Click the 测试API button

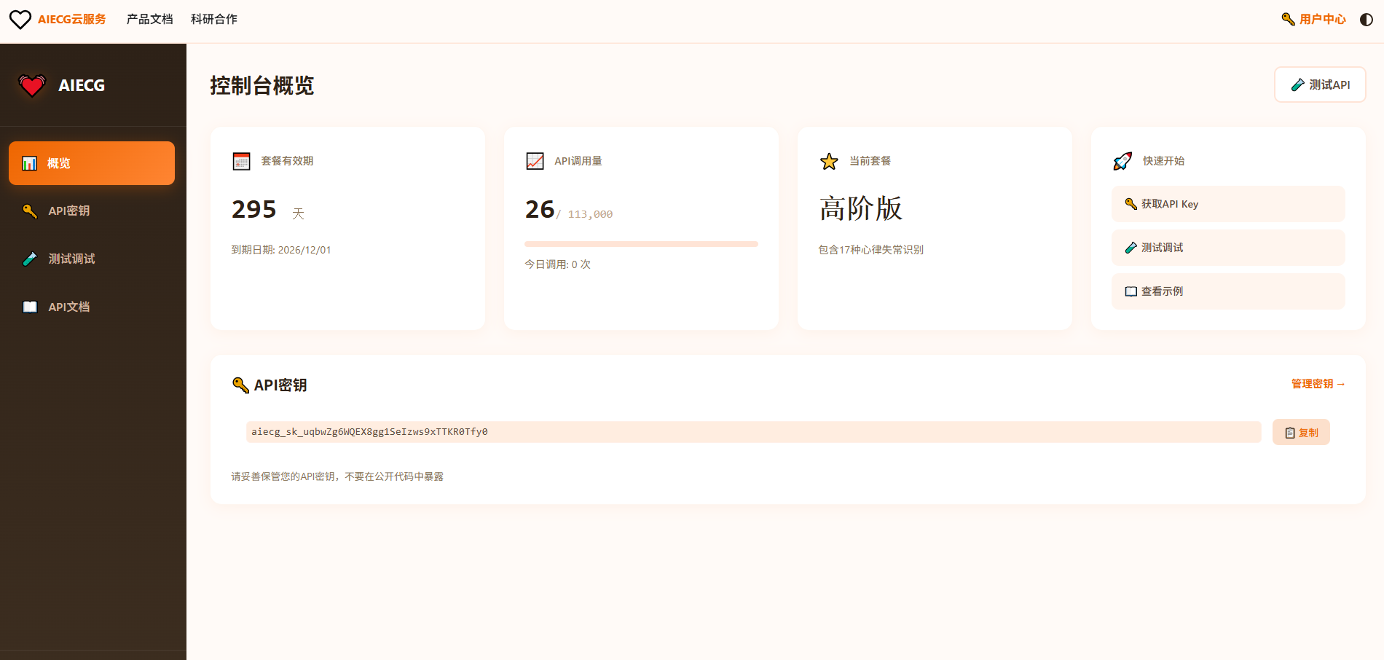(1319, 84)
